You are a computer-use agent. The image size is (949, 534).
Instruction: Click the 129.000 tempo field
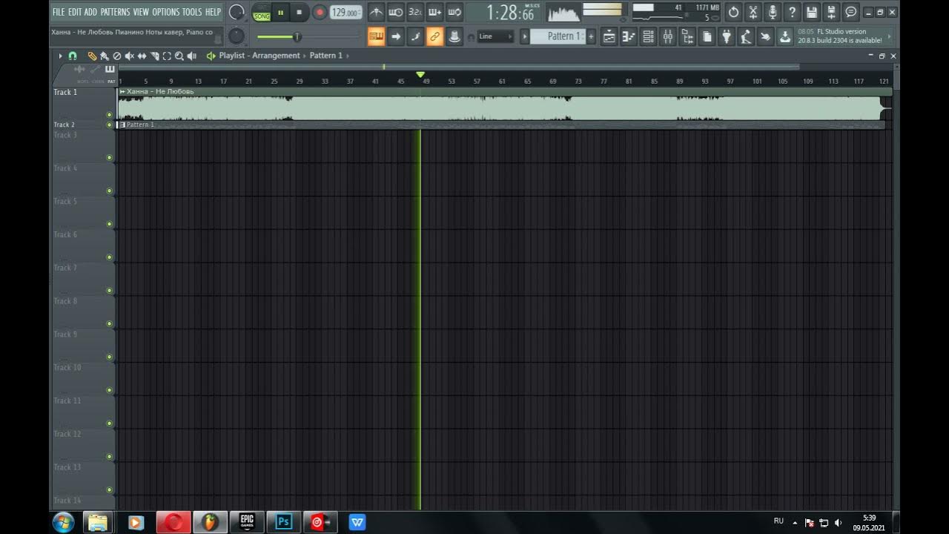(345, 13)
